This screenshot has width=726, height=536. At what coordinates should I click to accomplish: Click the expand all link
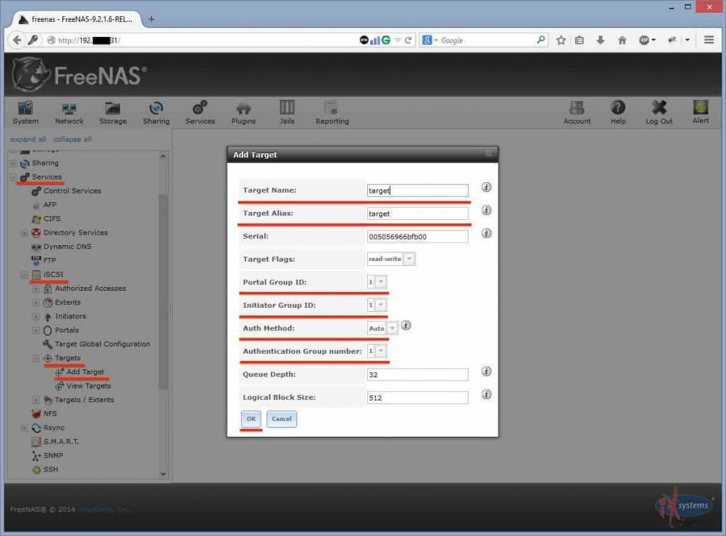[x=28, y=140]
